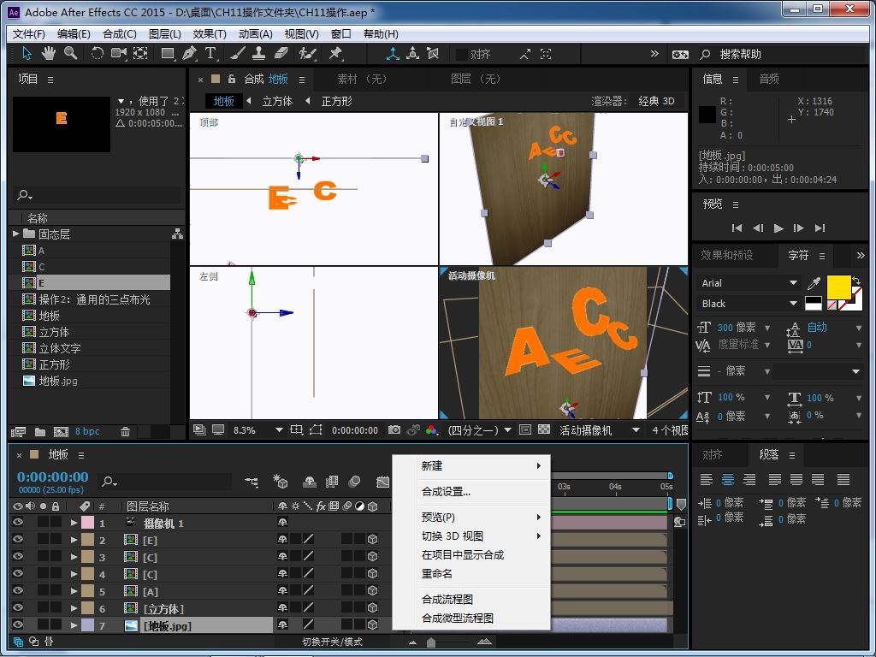Select the Type text tool
The width and height of the screenshot is (876, 657).
point(210,54)
